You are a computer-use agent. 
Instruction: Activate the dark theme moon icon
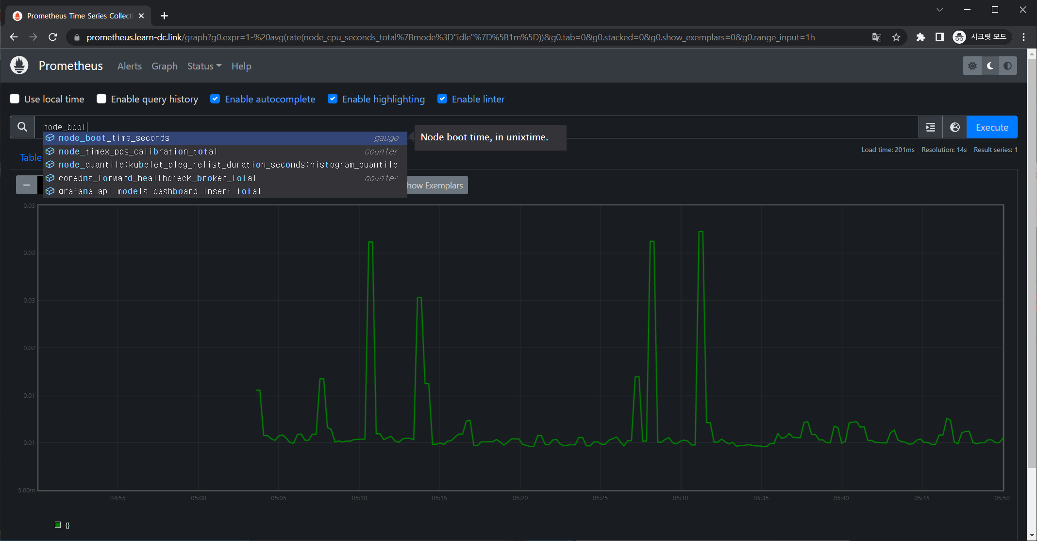(990, 66)
